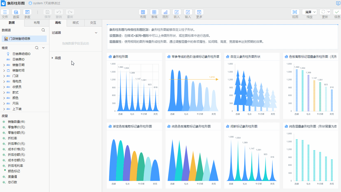Click the 数据 (Data) toolbar icon
Screen dimensions: 341x192
coord(16,12)
